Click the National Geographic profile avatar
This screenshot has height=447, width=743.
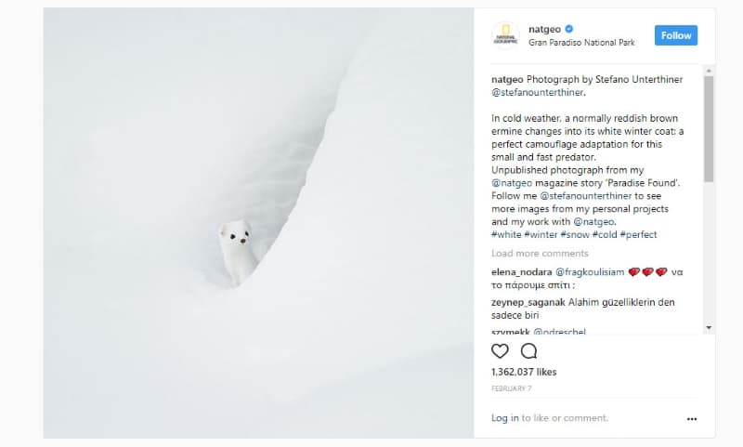(505, 35)
